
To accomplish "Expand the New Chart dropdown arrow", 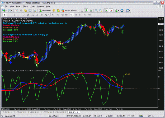I will (x=6, y=11).
